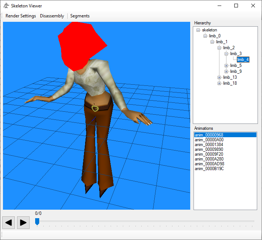Select limb_3 in the hierarchy

pos(236,54)
